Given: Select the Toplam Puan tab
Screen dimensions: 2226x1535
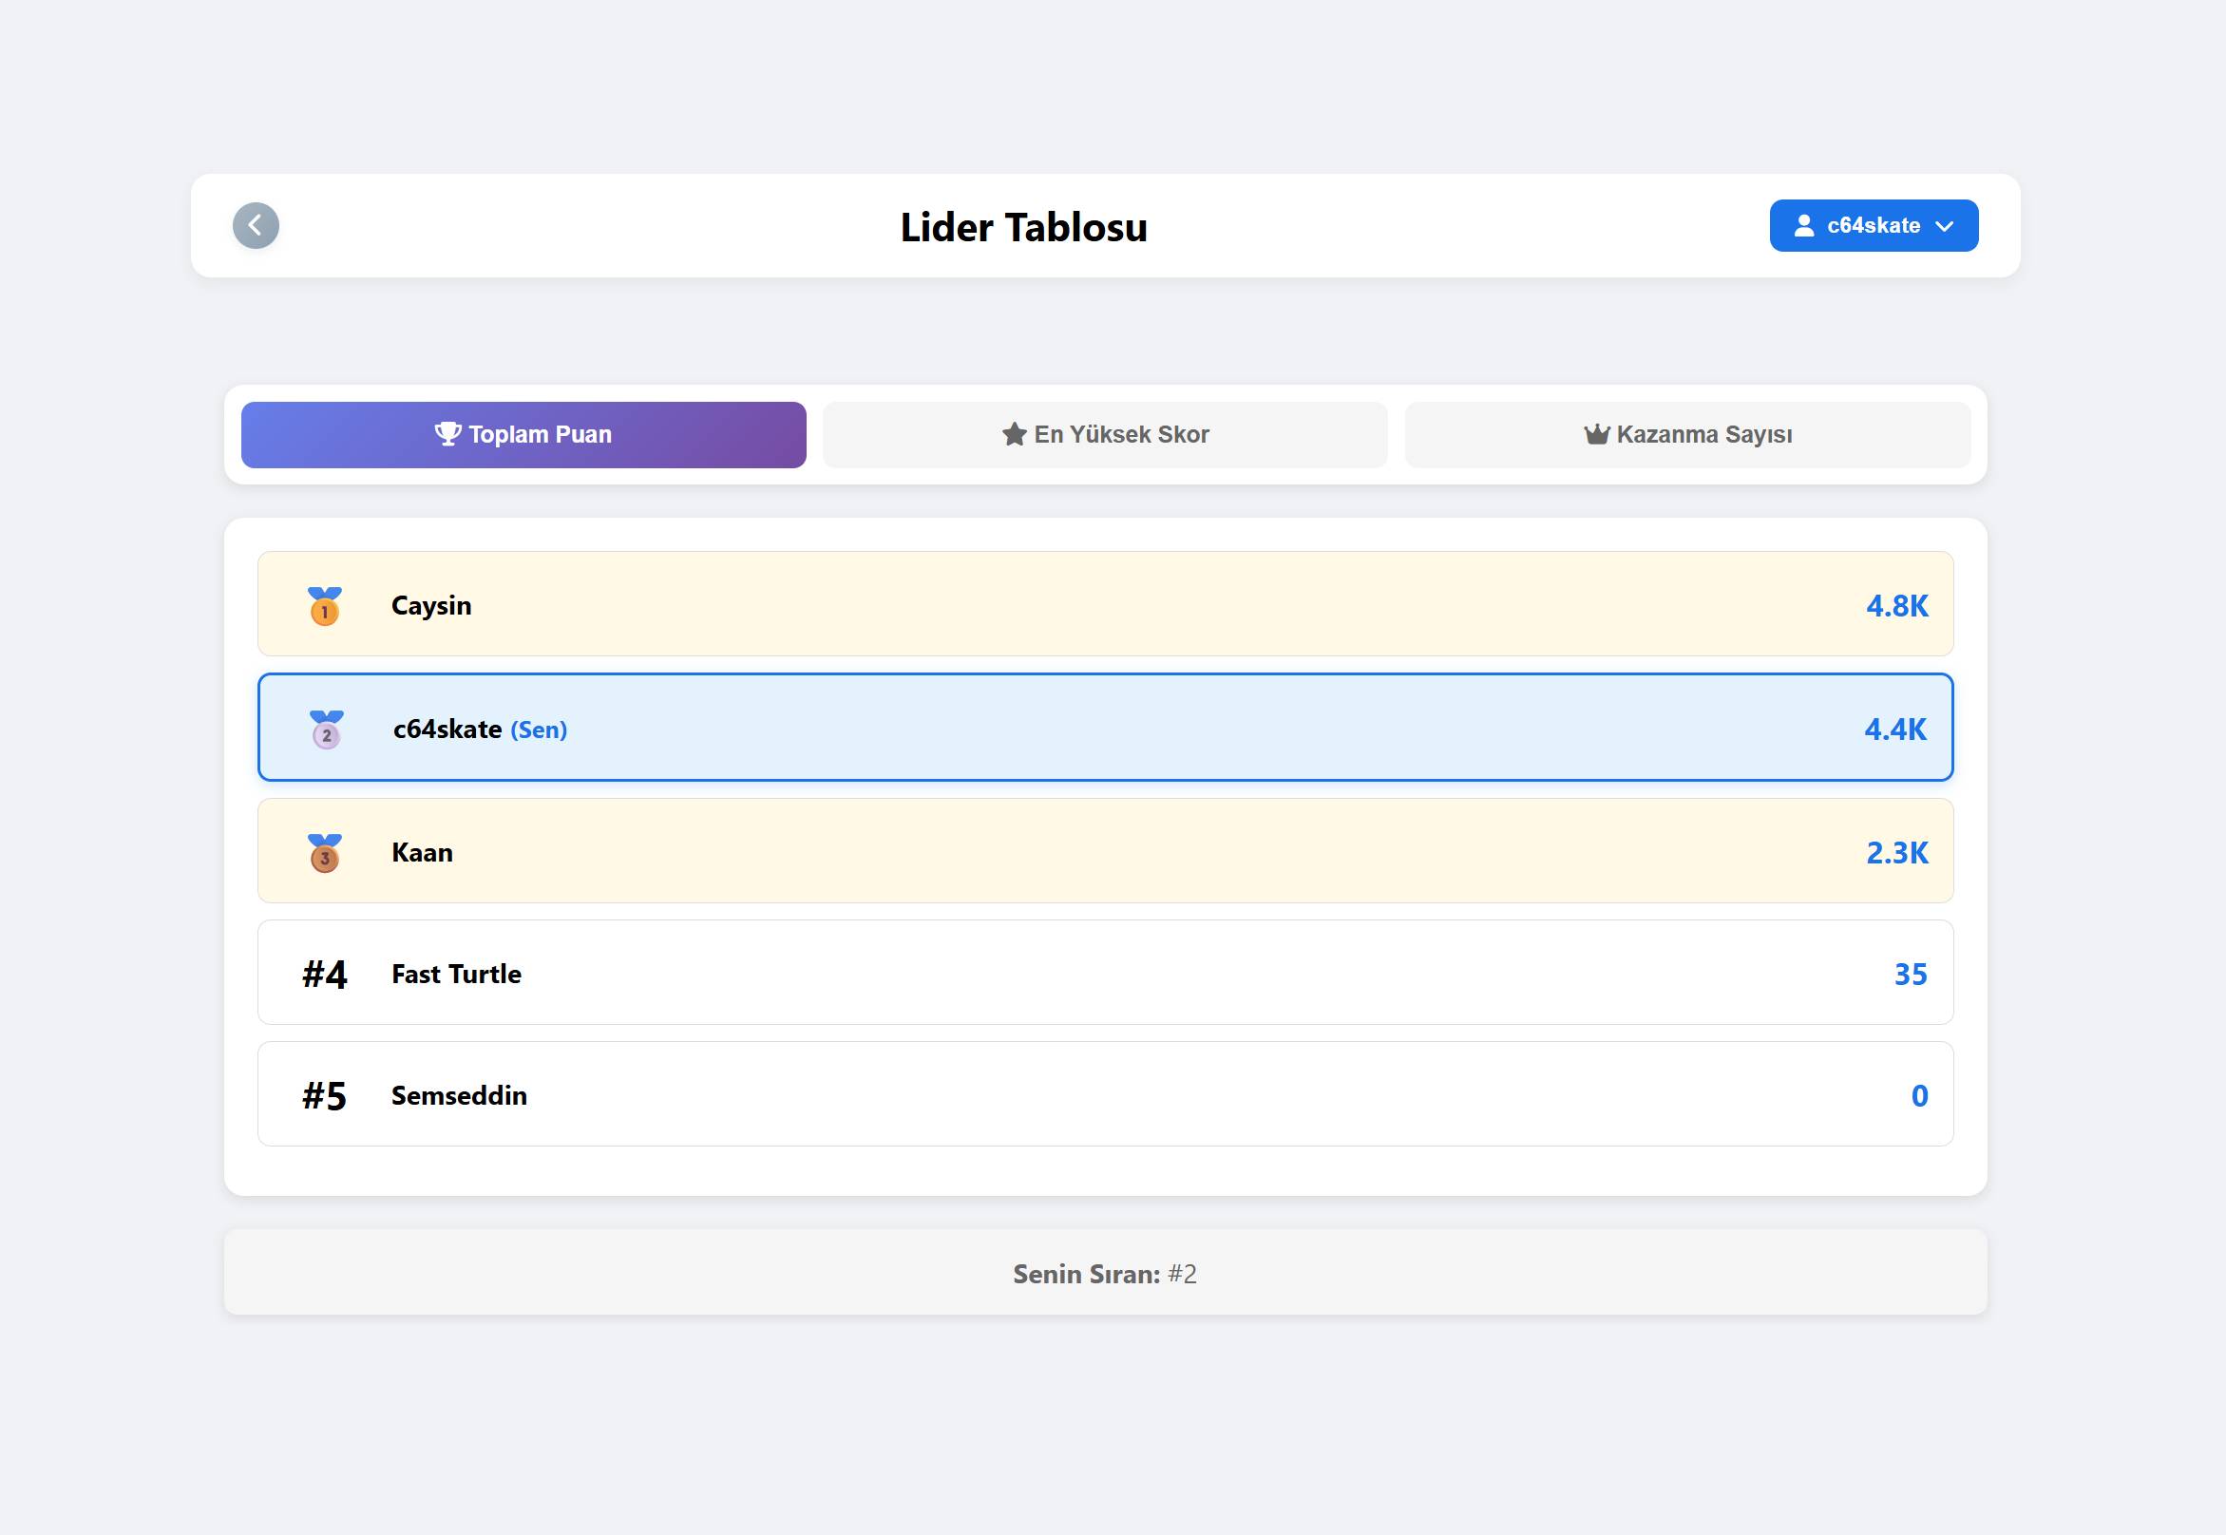Looking at the screenshot, I should pyautogui.click(x=523, y=435).
